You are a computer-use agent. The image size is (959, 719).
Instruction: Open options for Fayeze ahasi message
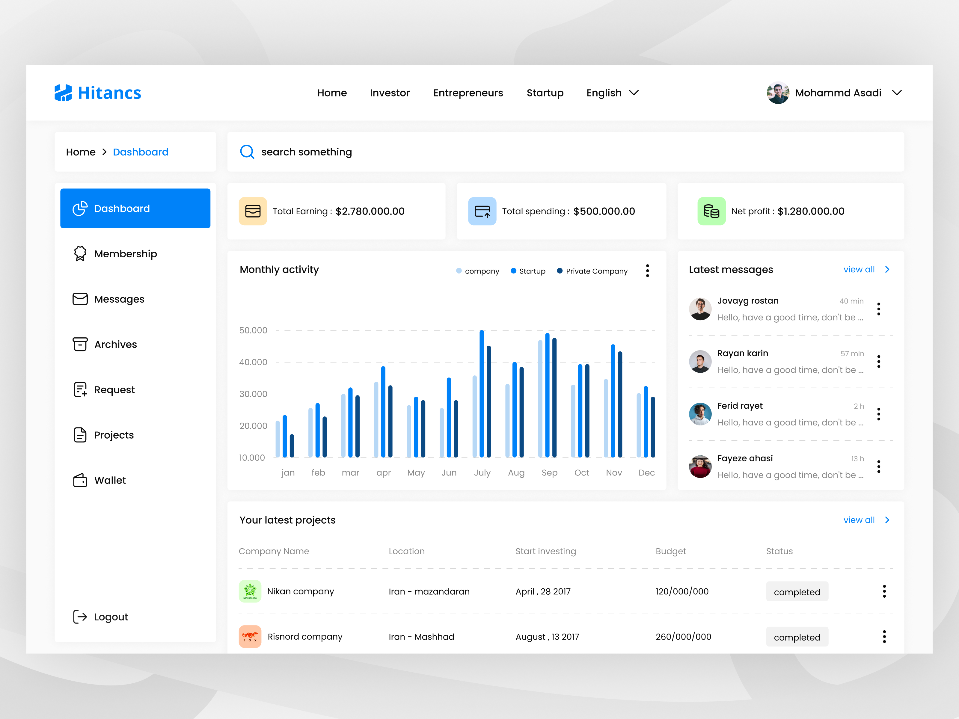coord(879,467)
